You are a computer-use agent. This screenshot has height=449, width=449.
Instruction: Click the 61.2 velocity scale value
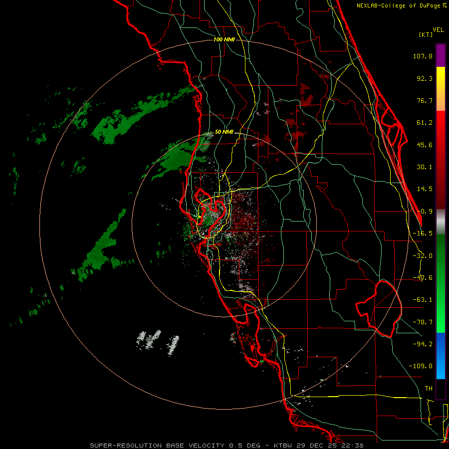coord(425,123)
